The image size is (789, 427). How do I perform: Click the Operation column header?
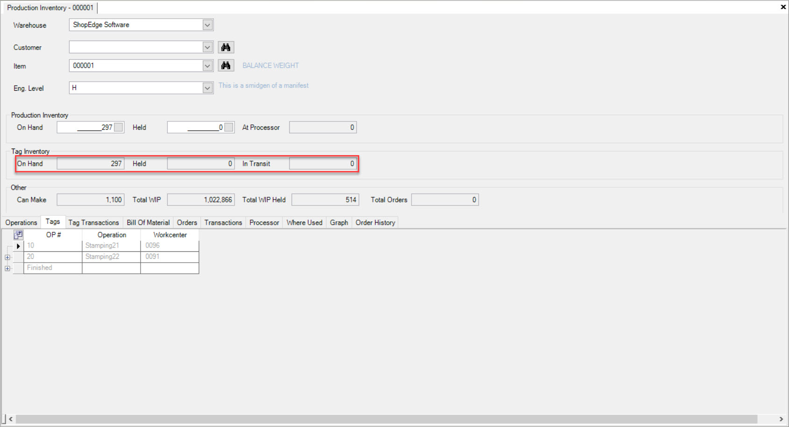tap(112, 235)
